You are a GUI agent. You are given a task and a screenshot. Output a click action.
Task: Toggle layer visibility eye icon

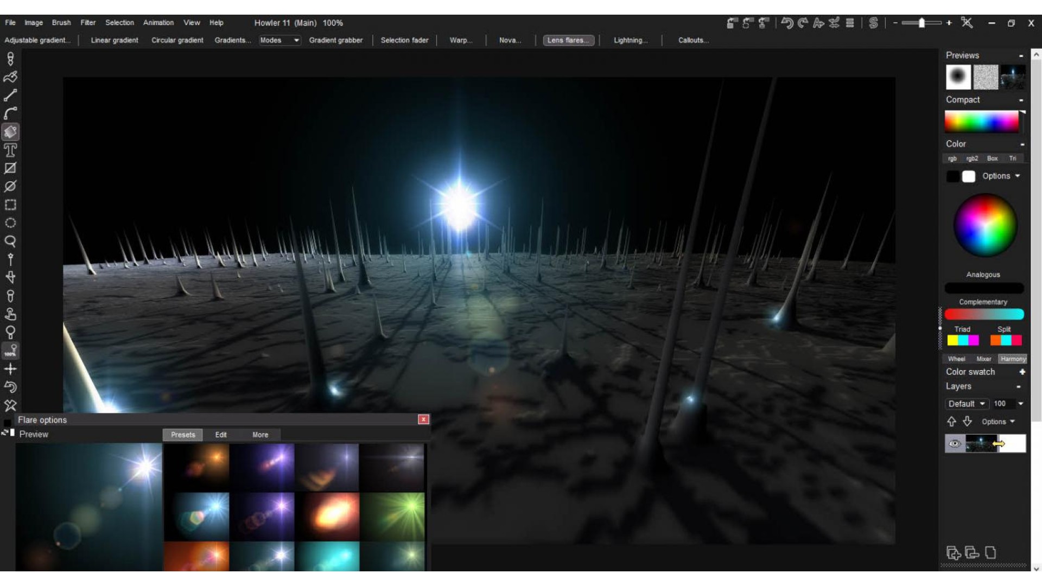(954, 444)
